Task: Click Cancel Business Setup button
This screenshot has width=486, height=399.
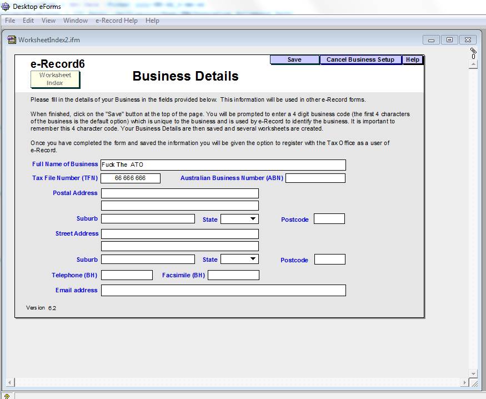Action: coord(360,59)
